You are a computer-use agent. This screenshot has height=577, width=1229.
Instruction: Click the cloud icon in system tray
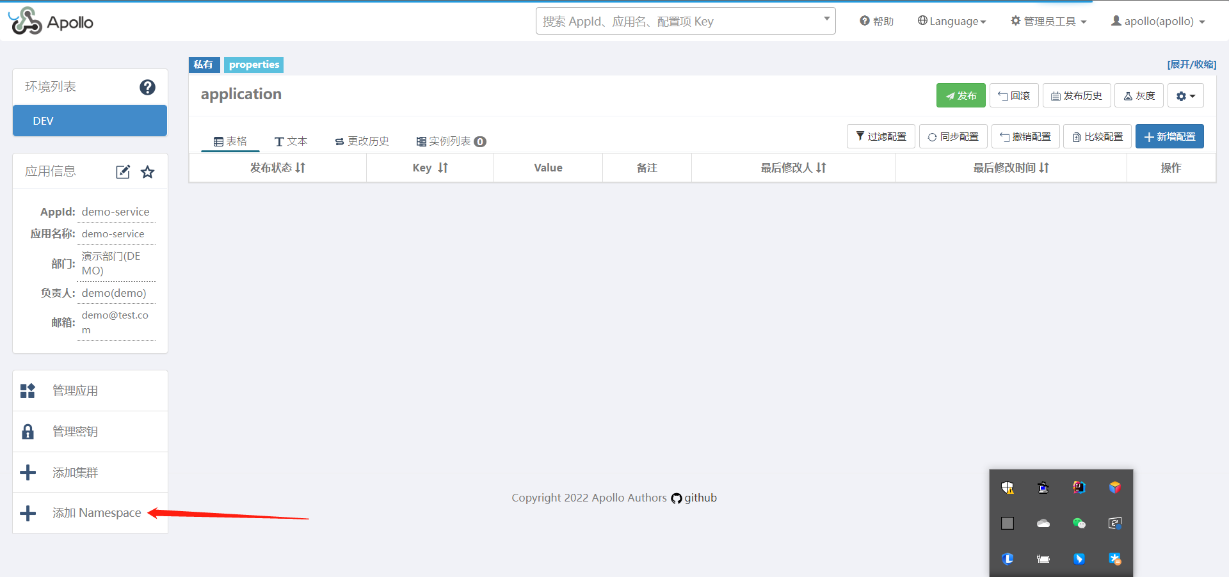[1043, 523]
